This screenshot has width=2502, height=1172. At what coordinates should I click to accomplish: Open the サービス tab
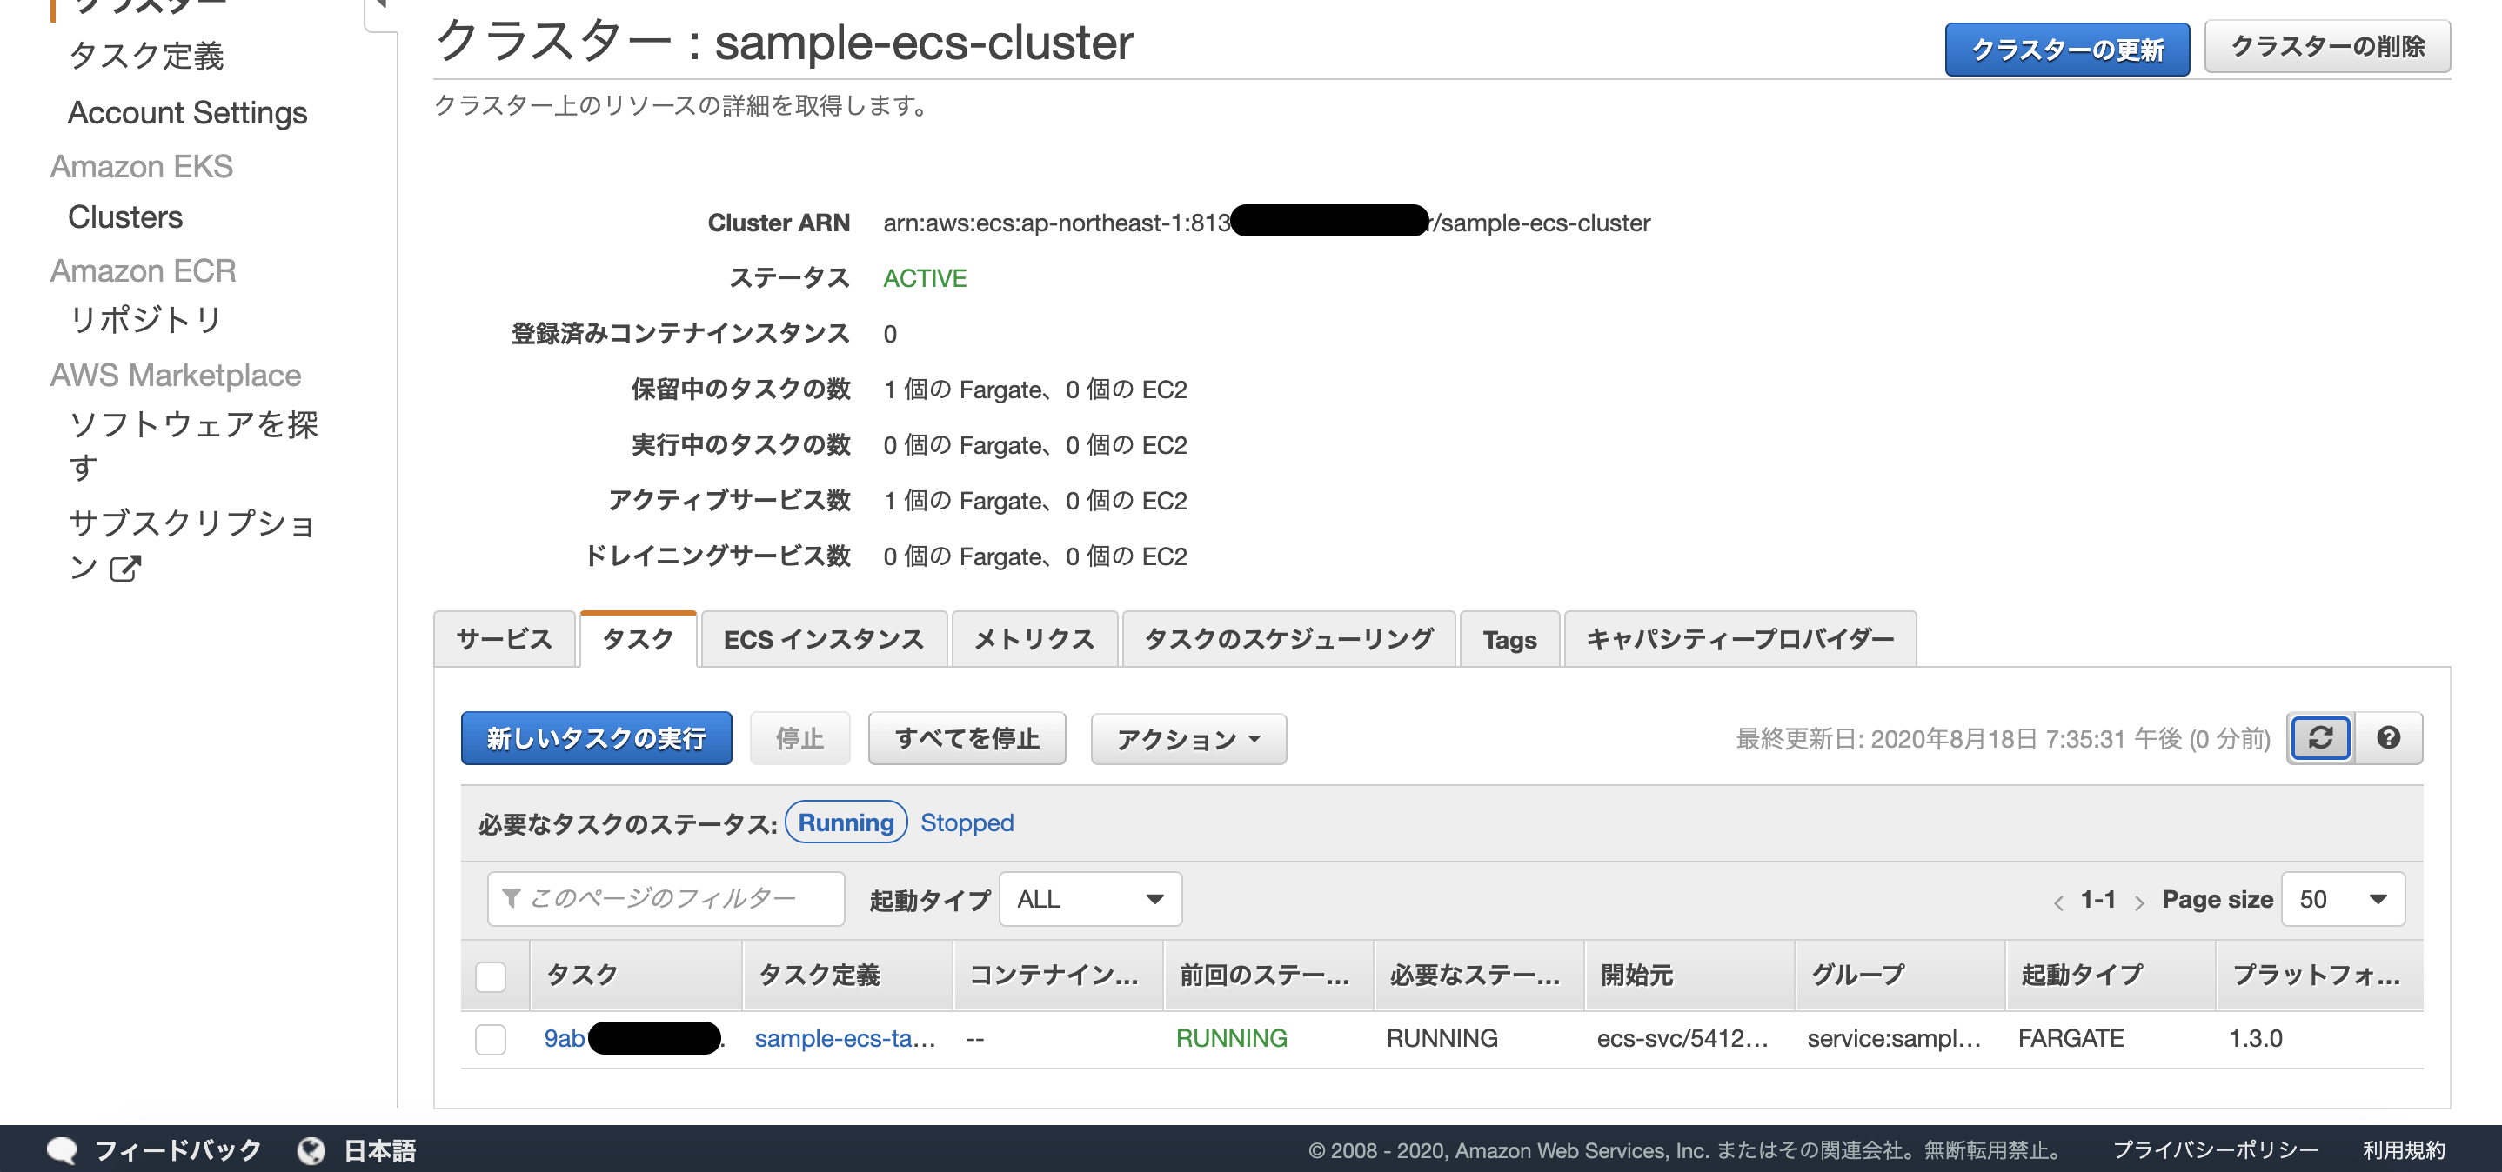click(504, 639)
